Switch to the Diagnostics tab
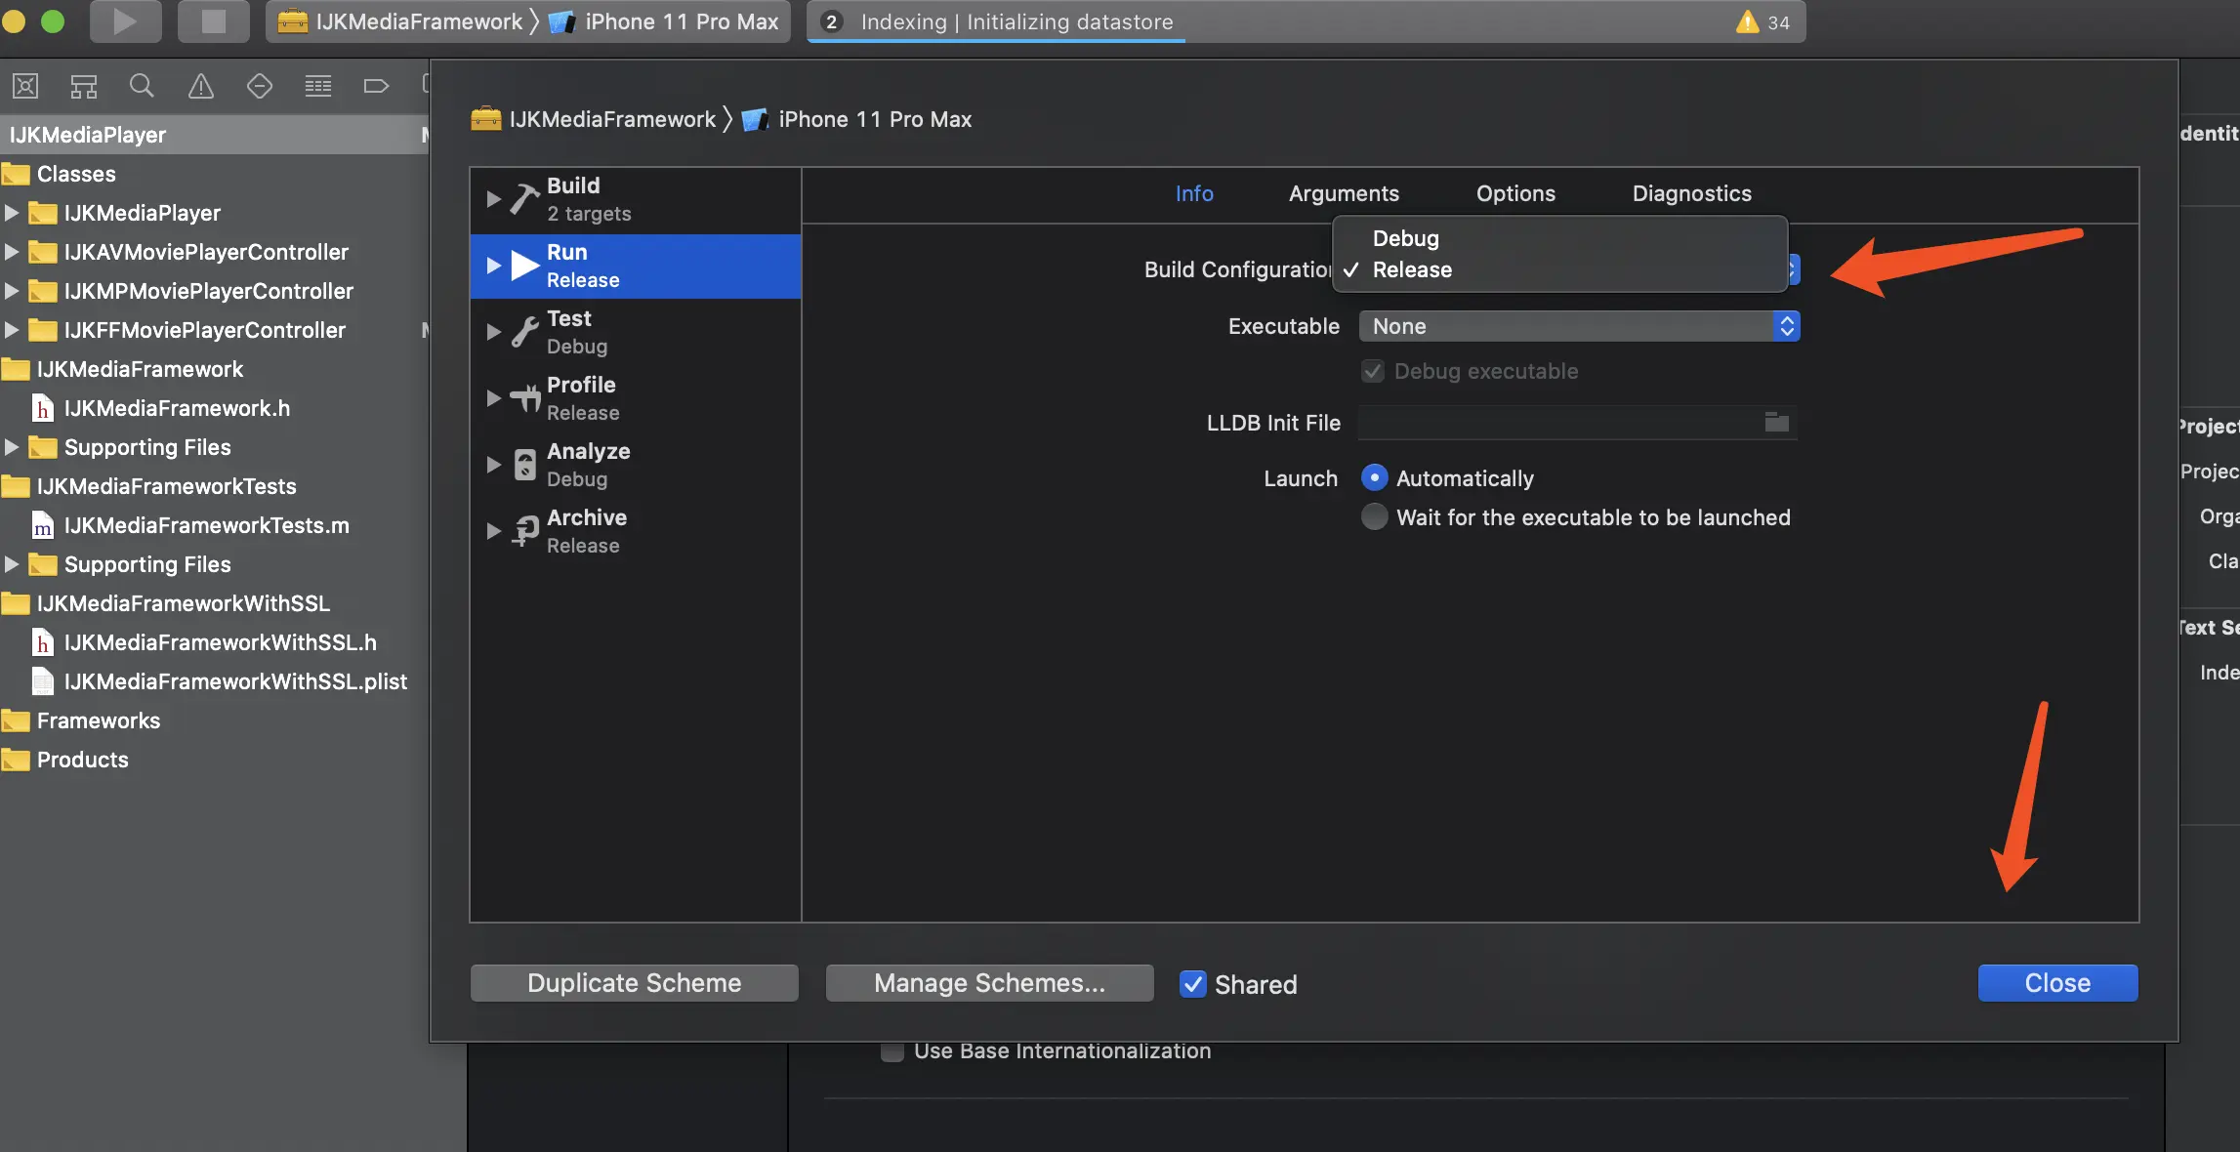Viewport: 2240px width, 1152px height. (x=1691, y=193)
